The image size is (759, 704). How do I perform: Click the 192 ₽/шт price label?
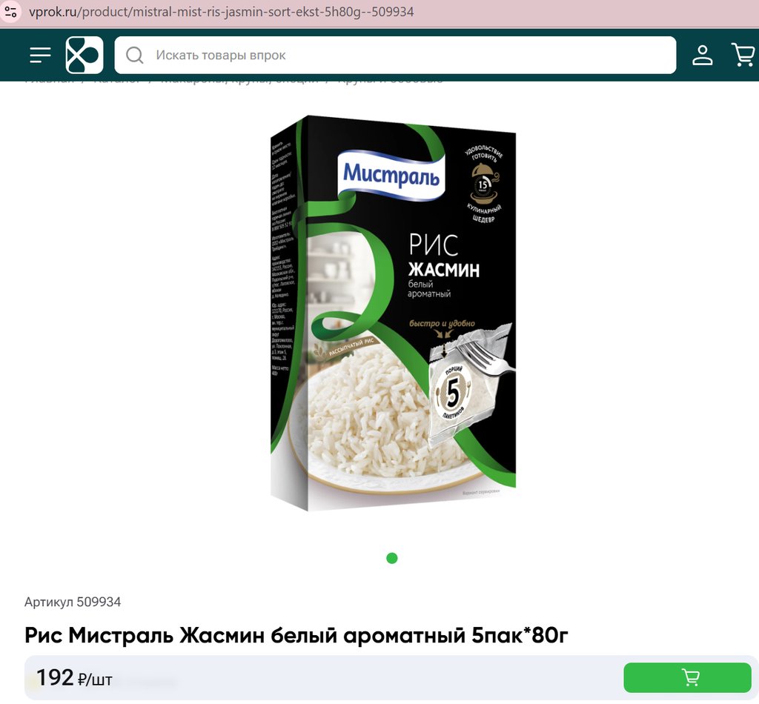(x=74, y=678)
